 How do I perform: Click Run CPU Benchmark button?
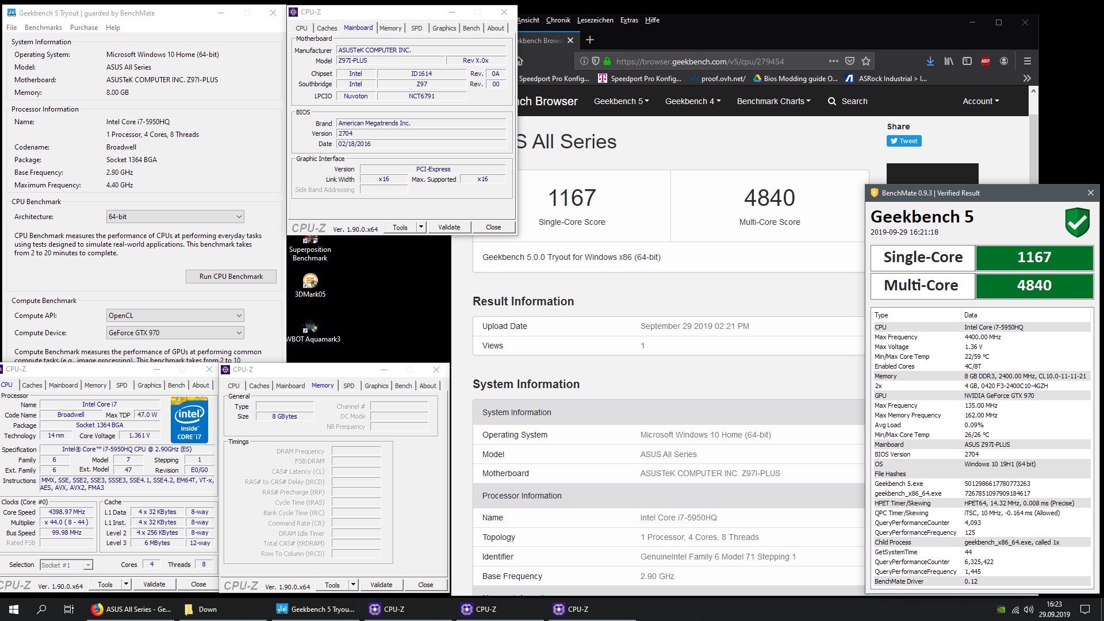coord(231,277)
